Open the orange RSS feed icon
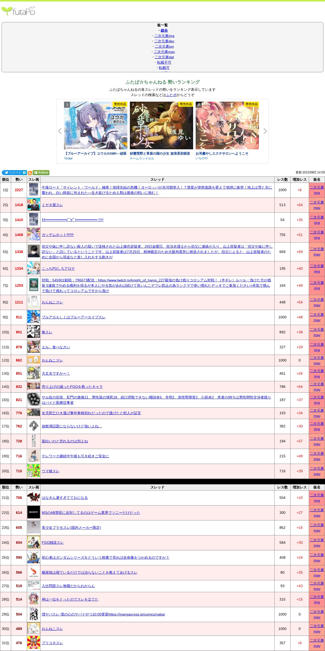The height and width of the screenshot is (651, 325). coord(30,173)
